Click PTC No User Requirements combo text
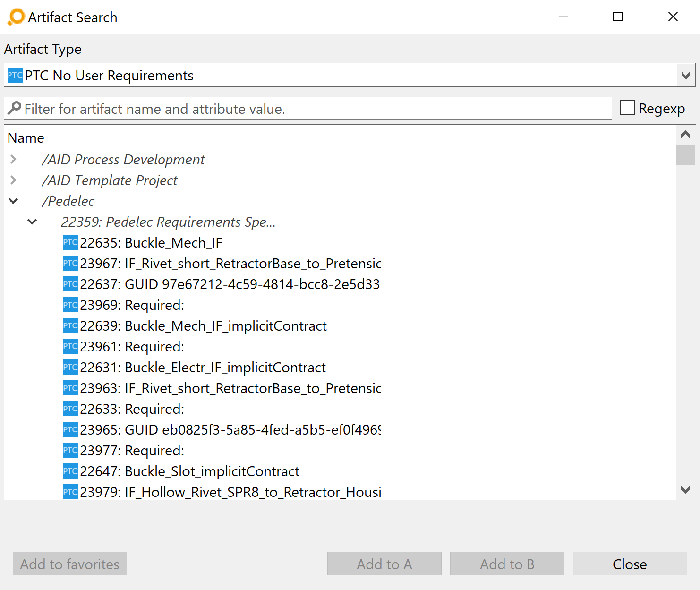The image size is (700, 590). click(109, 75)
